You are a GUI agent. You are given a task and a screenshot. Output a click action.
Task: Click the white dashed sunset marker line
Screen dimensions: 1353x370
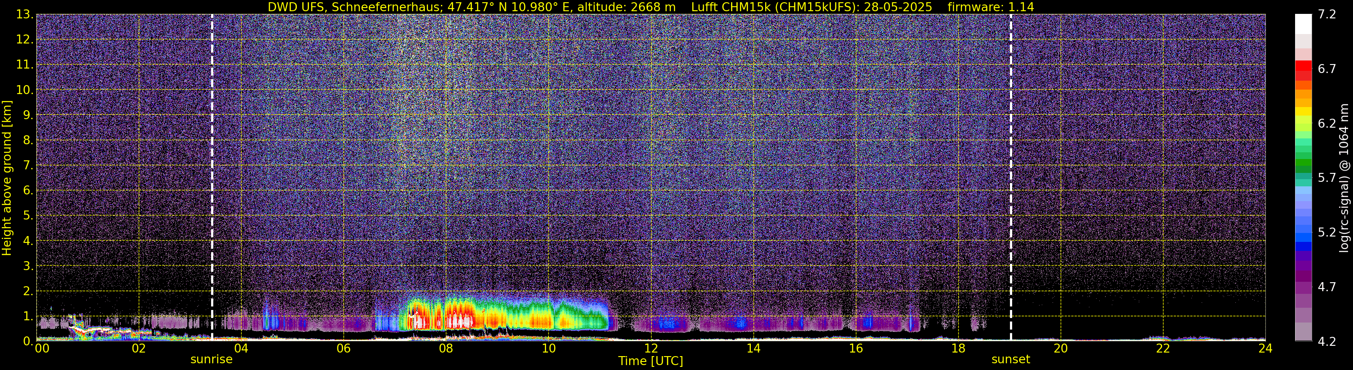tap(1010, 178)
